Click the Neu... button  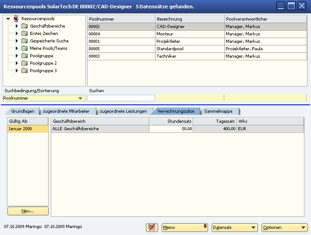[x=28, y=211]
